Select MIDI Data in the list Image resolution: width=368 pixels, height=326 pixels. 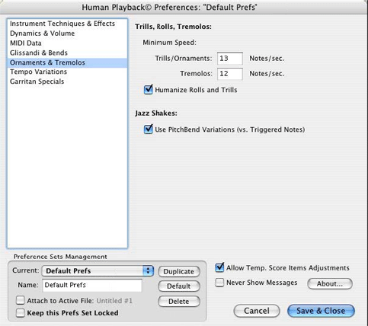tap(67, 43)
